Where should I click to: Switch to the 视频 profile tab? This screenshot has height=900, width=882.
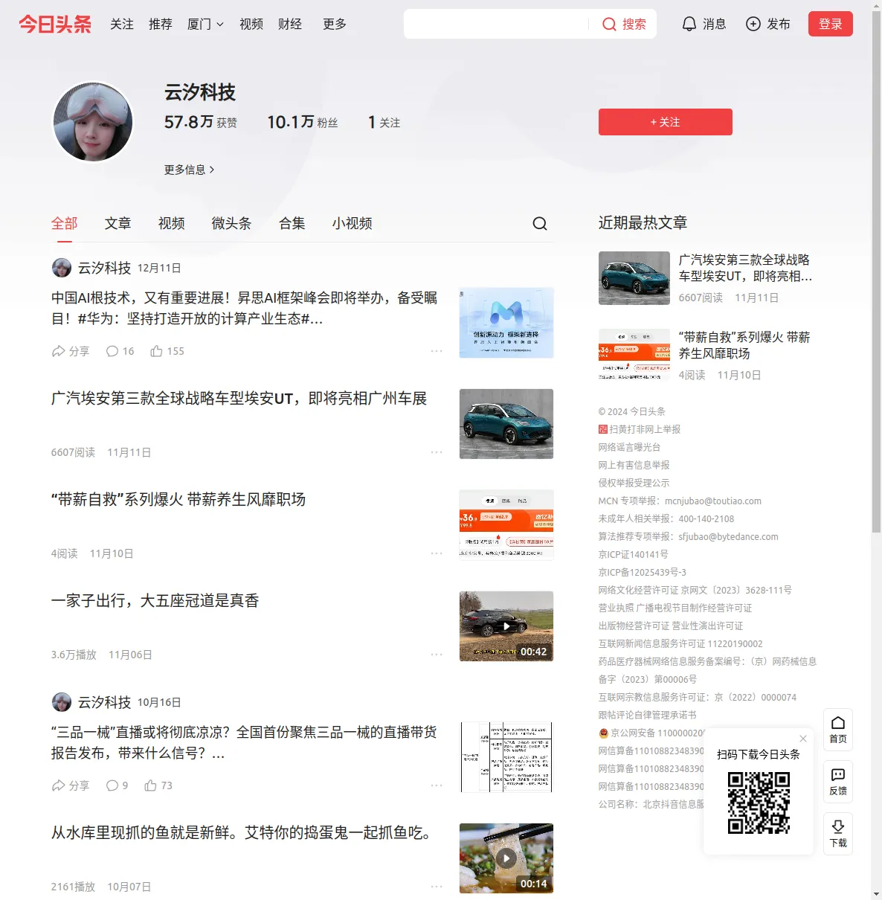(172, 223)
